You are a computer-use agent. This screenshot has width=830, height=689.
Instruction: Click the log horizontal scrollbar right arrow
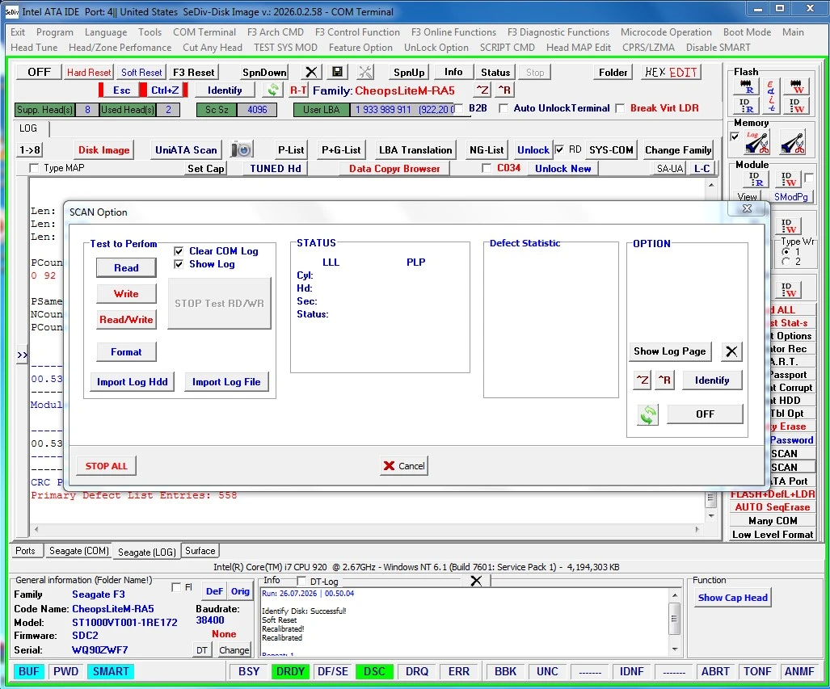[697, 529]
